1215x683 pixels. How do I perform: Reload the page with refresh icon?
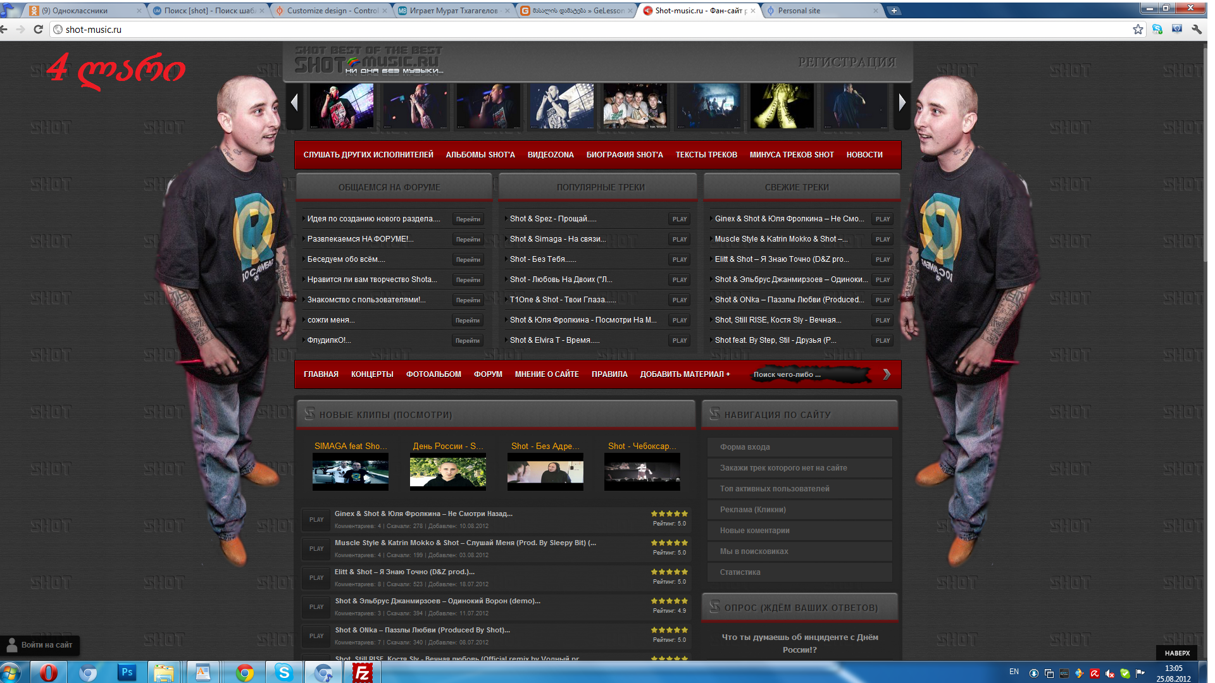pyautogui.click(x=38, y=29)
